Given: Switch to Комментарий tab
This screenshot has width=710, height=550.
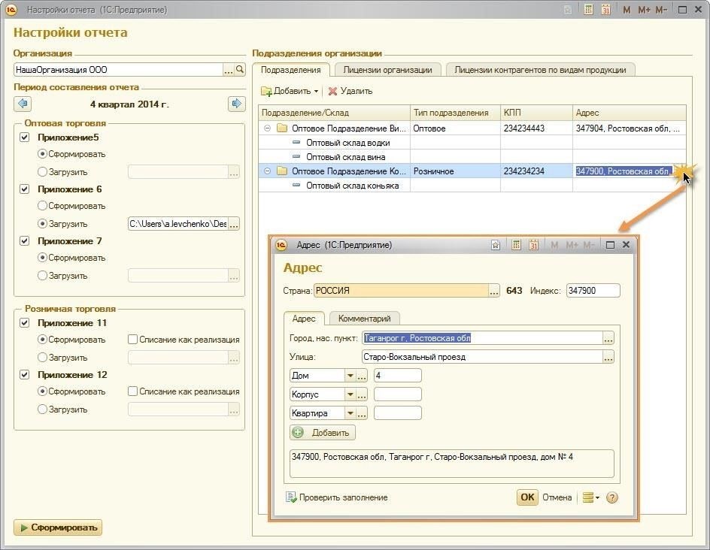Looking at the screenshot, I should (365, 319).
